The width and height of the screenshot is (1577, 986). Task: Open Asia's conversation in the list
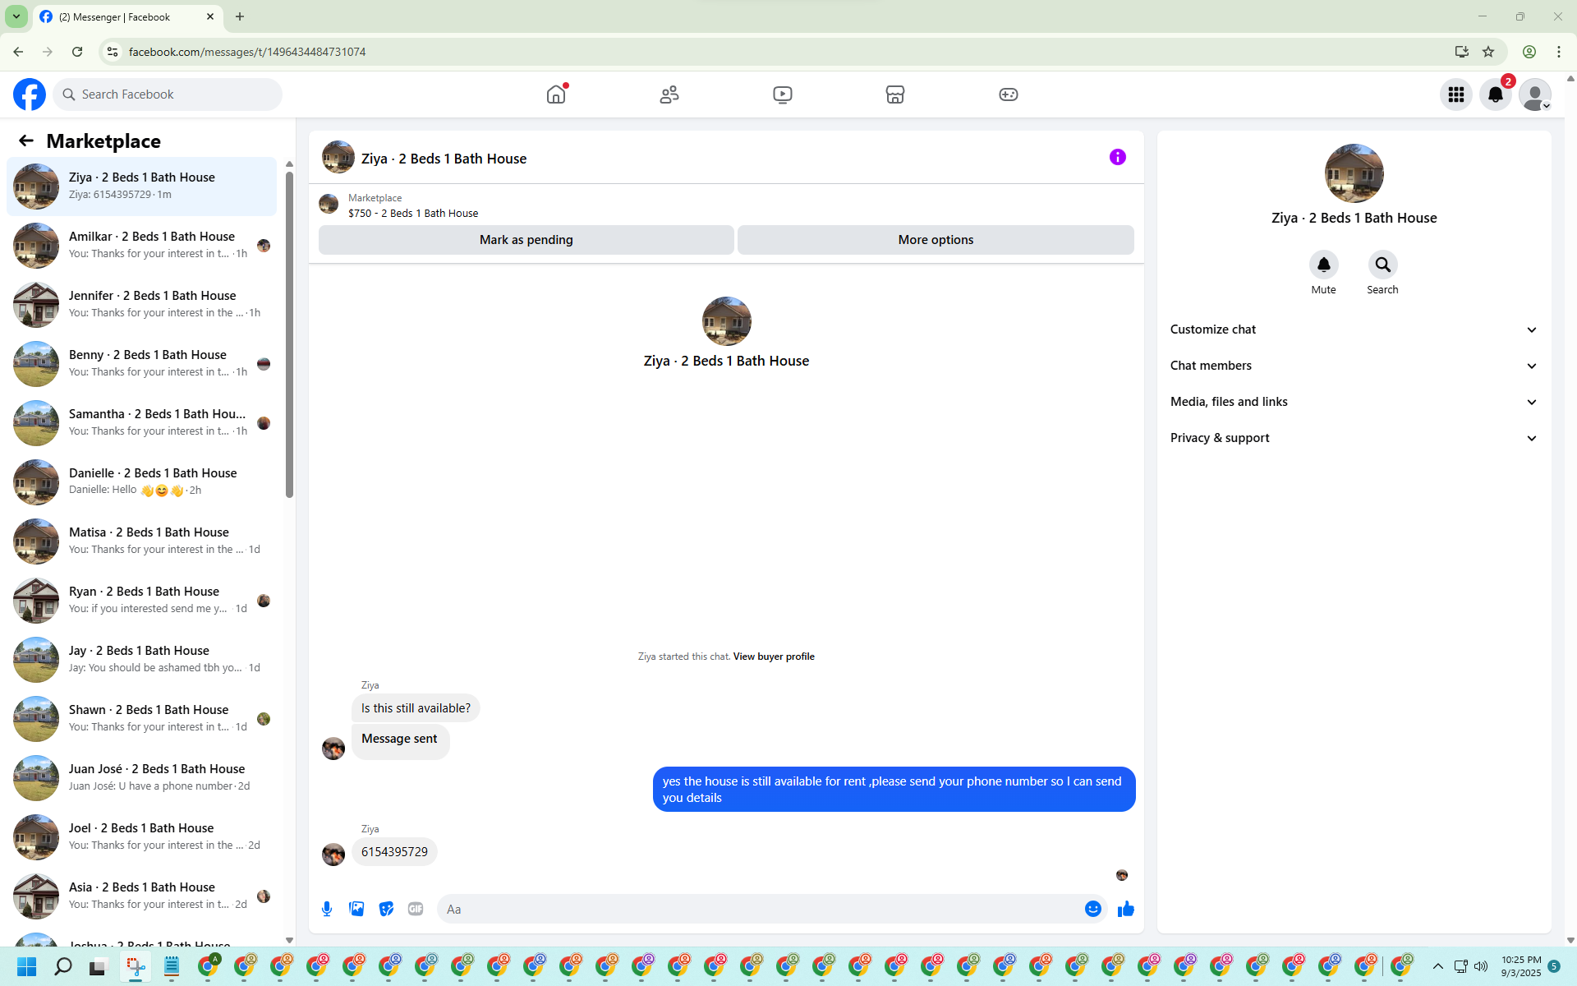[x=141, y=896]
